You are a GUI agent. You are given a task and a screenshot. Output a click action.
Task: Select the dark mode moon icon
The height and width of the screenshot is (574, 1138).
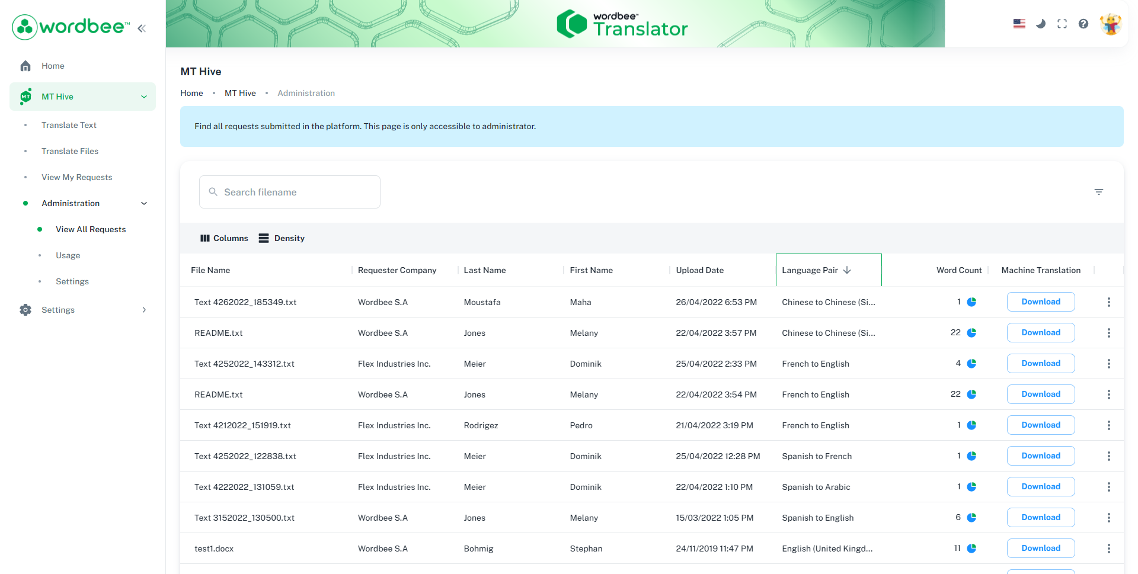[1041, 24]
